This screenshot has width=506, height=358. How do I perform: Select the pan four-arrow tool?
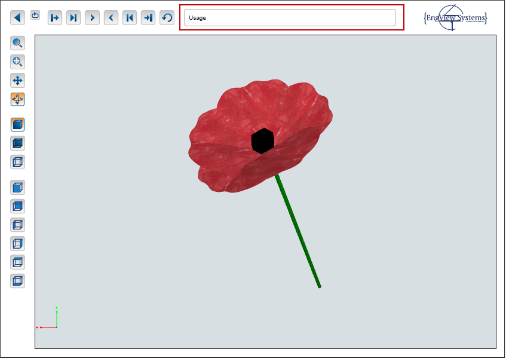[x=18, y=81]
